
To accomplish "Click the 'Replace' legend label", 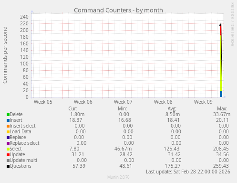I will [x=18, y=137].
